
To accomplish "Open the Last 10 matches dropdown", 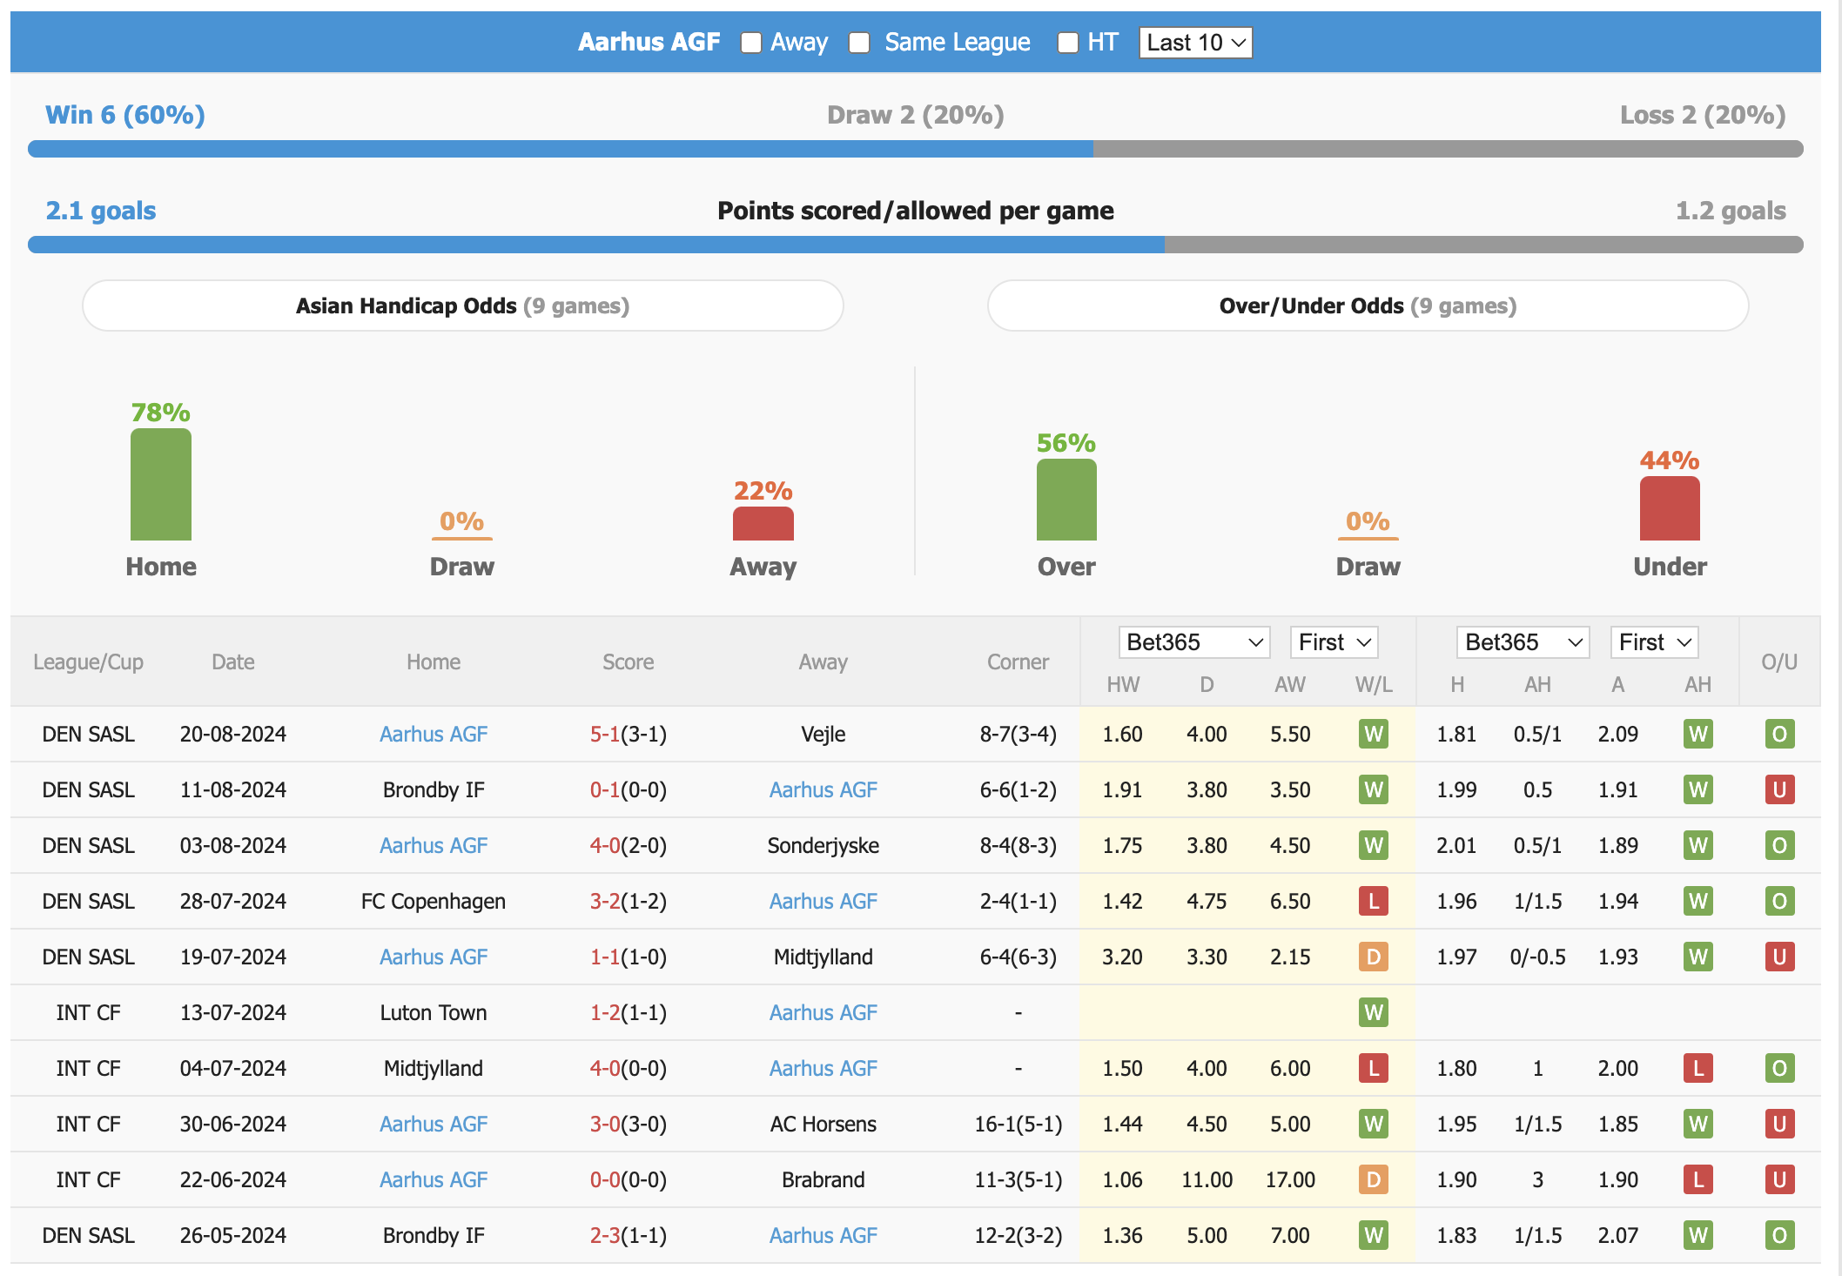I will tap(1197, 42).
